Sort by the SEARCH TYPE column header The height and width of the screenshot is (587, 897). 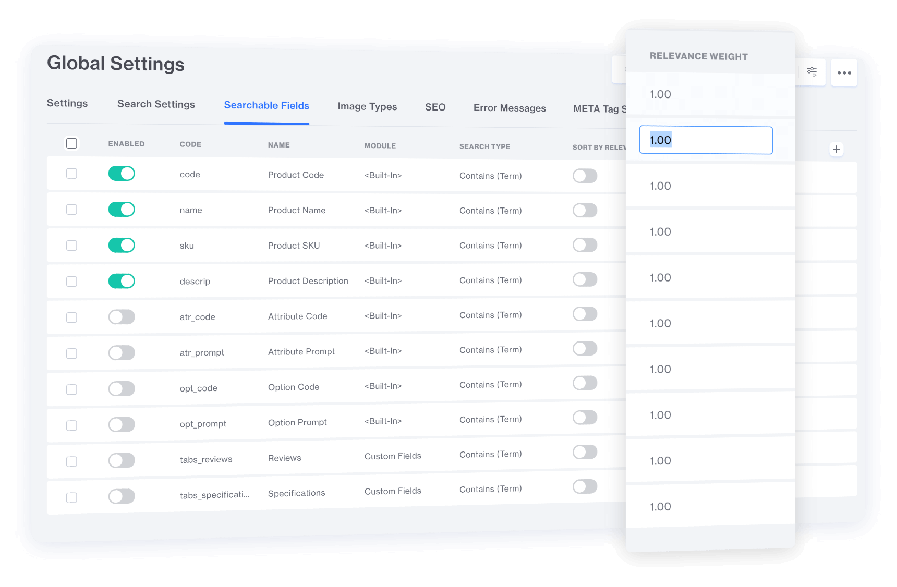pyautogui.click(x=484, y=146)
